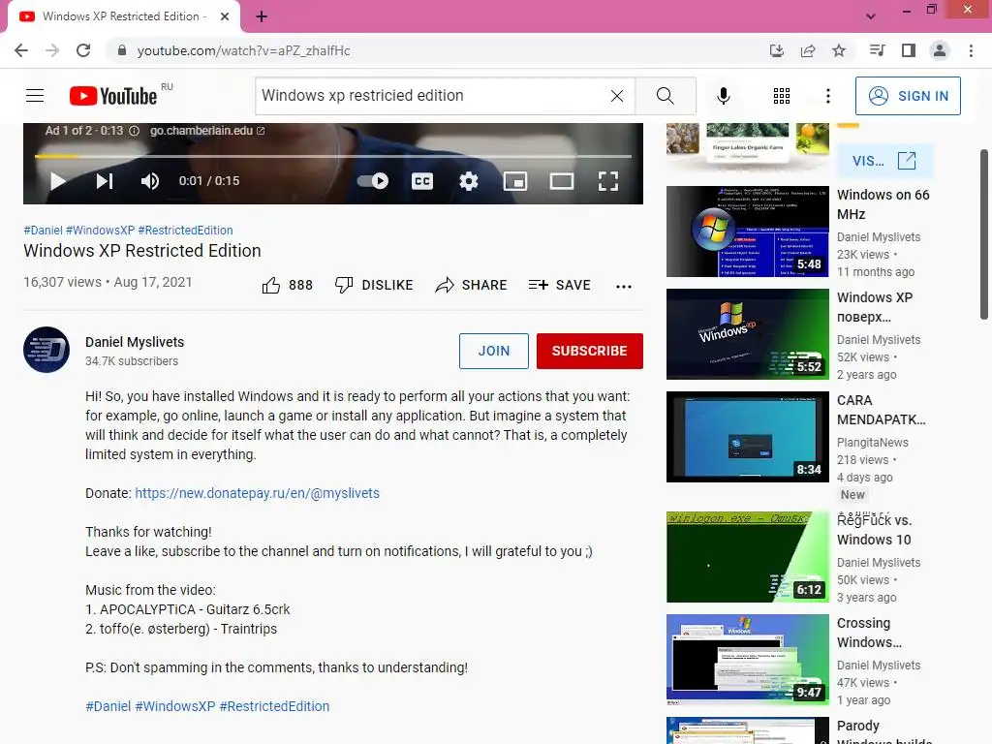Go forward in browser

tap(52, 50)
